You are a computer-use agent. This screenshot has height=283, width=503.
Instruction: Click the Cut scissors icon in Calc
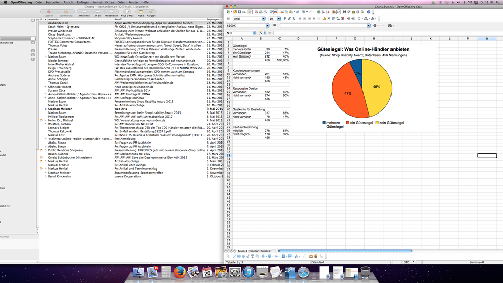[282, 12]
